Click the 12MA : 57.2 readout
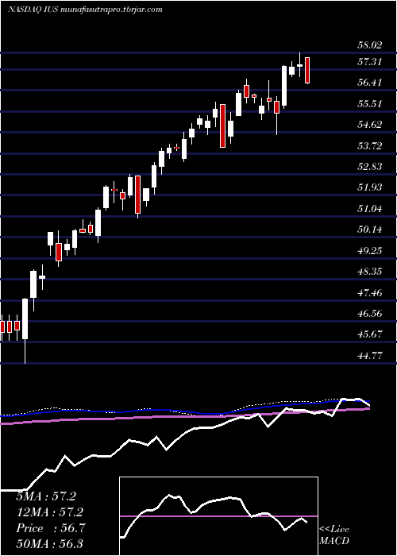This screenshot has height=556, width=397. [49, 512]
